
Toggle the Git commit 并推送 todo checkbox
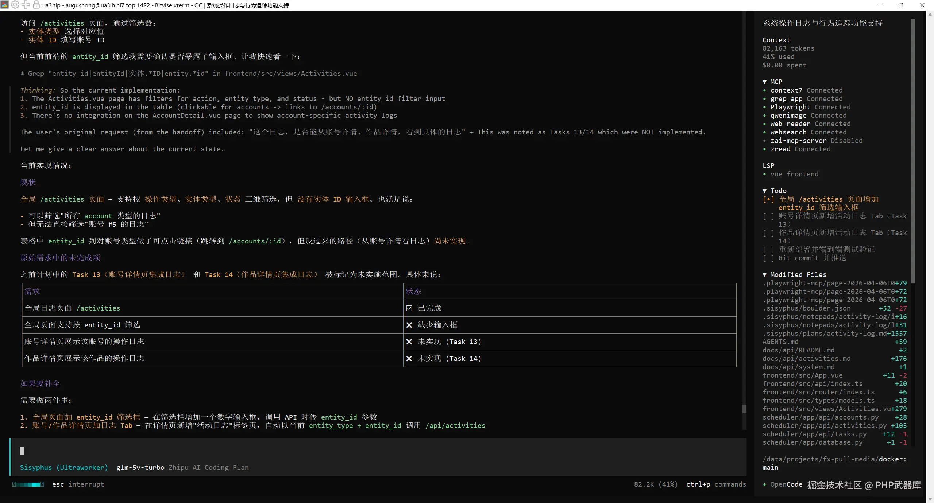pos(768,258)
